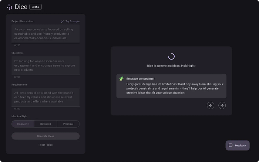The height and width of the screenshot is (162, 259).
Task: Click 'Dice is generating ideas, Hold tight!' text
Action: (171, 66)
